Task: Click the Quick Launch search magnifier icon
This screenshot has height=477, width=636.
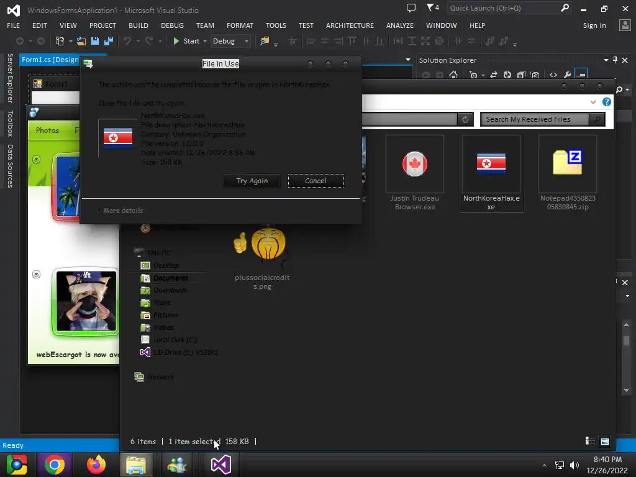Action: (565, 7)
